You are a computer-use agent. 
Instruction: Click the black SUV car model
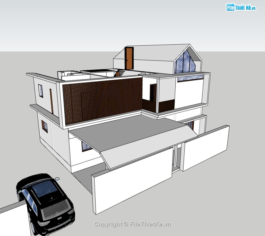click(46, 204)
